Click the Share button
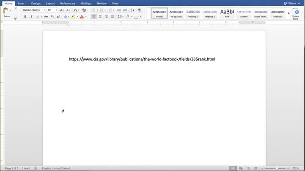Viewport: 305px width, 171px height. 290,3
